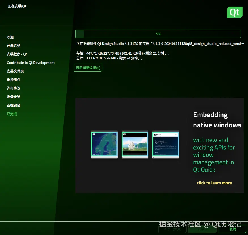248x235 pixels.
Task: Select the 选择组件 sidebar step
Action: tap(14, 80)
